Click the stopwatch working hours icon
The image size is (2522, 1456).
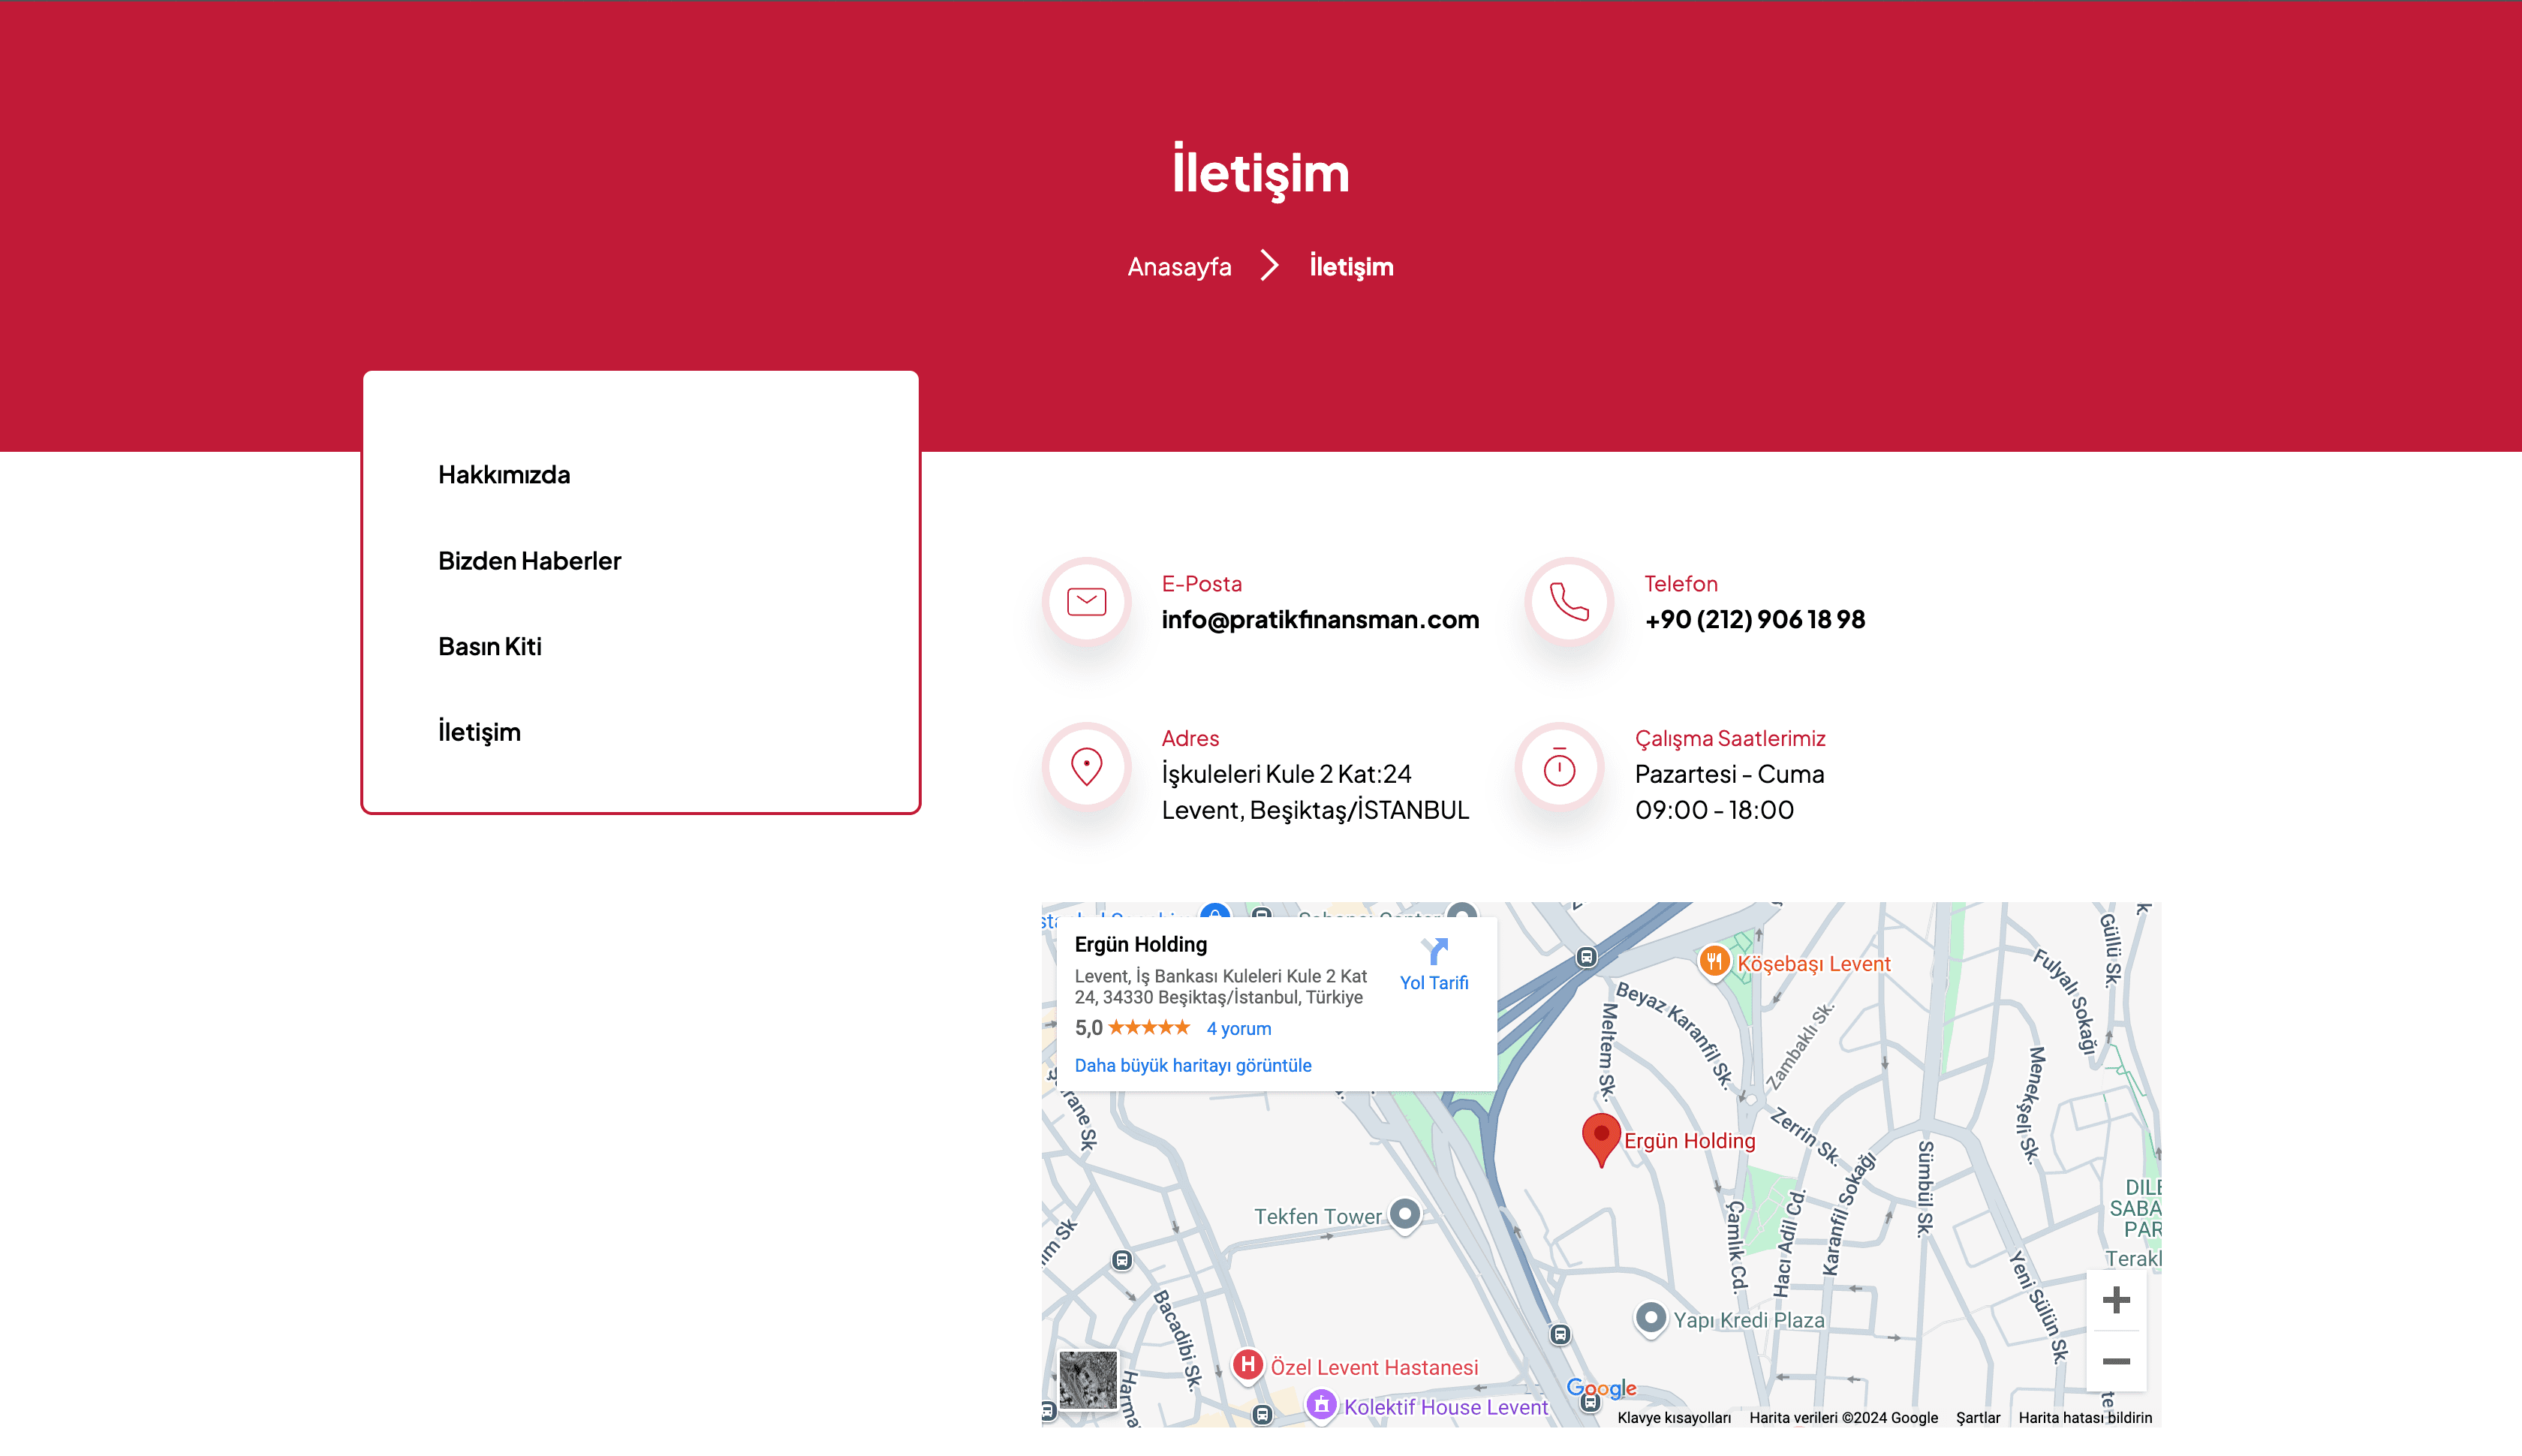point(1559,767)
